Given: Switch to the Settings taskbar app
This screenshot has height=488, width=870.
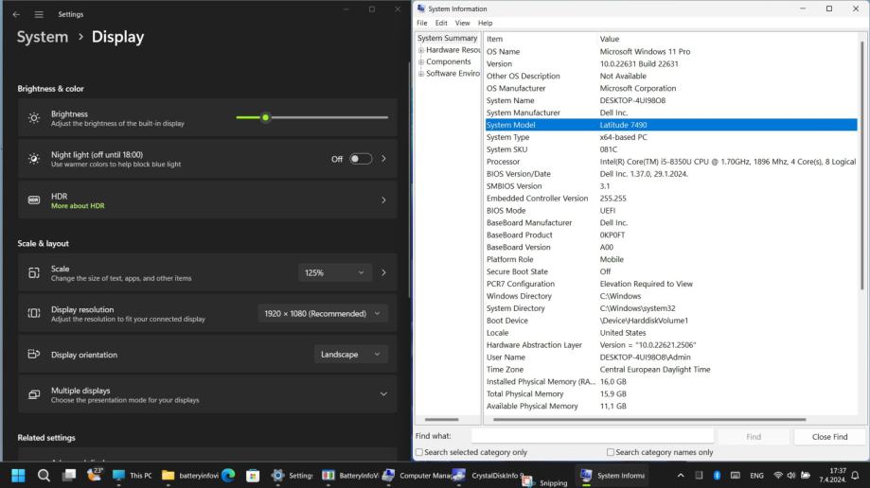Looking at the screenshot, I should [293, 476].
